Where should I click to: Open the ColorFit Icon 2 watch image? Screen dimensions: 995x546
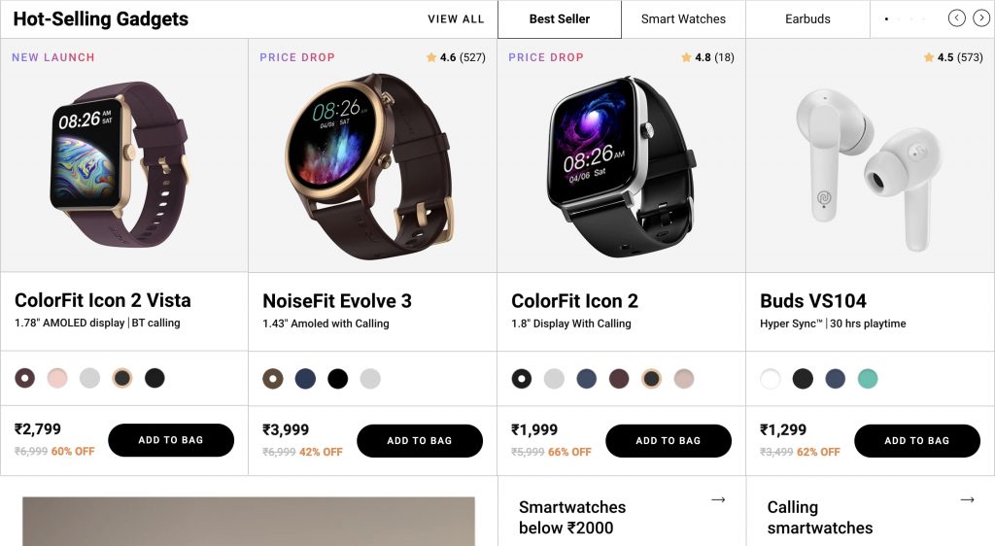click(621, 165)
